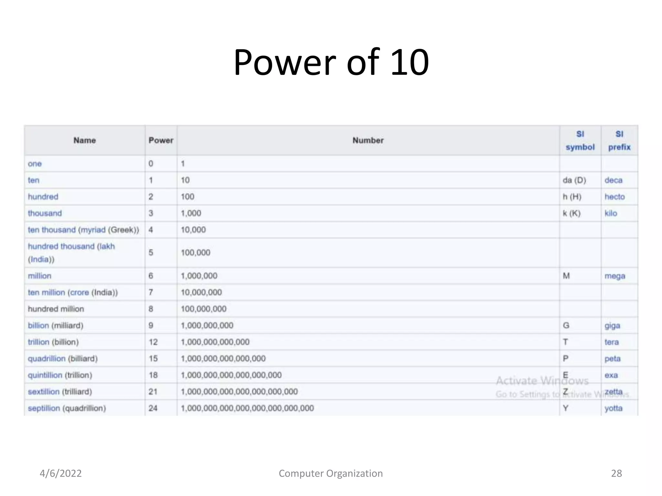Screen dimensions: 662x496
Task: Click the 'ten thousand' link text
Action: pos(52,230)
